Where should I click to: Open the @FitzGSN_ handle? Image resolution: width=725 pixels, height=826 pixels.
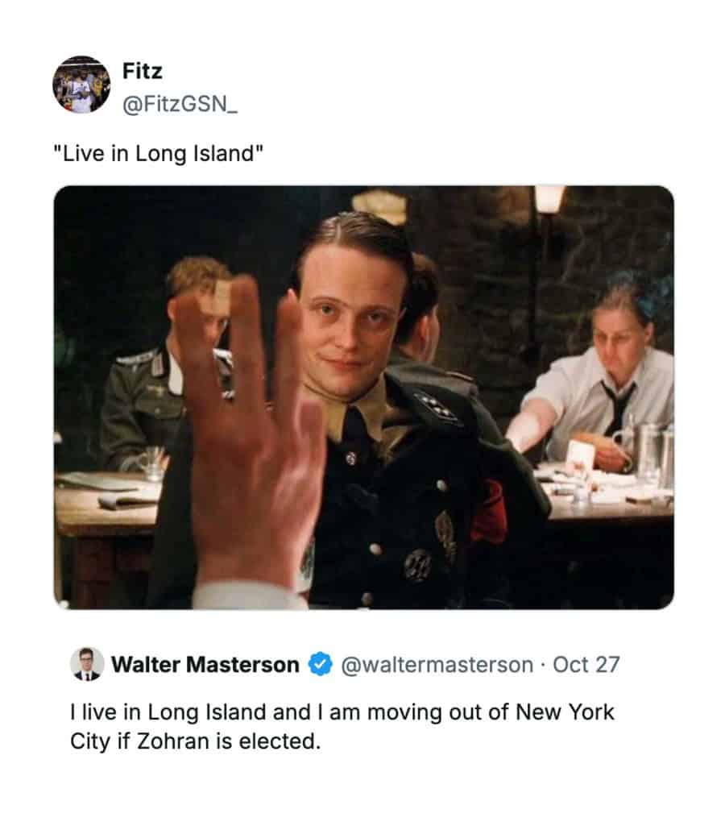[180, 104]
